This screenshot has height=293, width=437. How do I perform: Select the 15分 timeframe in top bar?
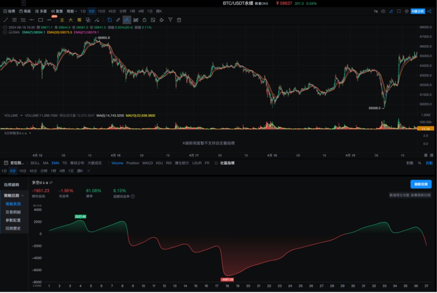[x=102, y=11]
